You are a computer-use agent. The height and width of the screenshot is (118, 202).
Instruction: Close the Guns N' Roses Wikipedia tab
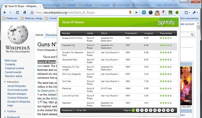coord(40,6)
